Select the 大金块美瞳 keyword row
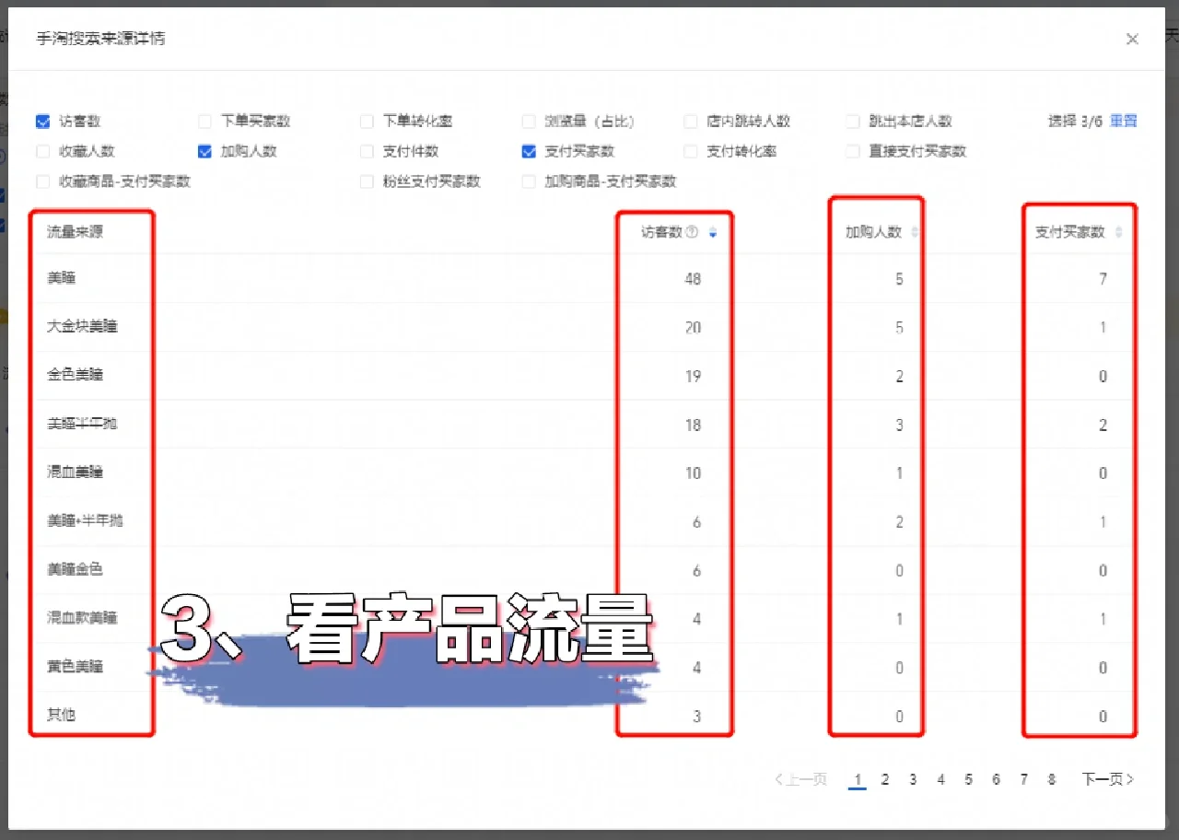Screen dimensions: 1179x840 point(585,327)
